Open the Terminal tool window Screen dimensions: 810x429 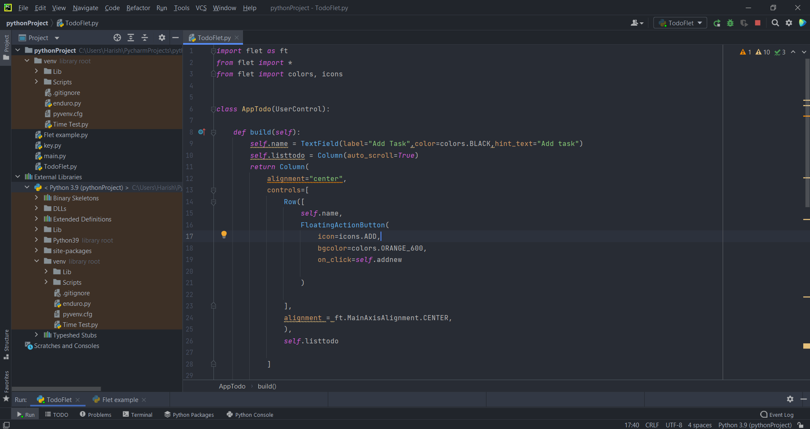tap(138, 415)
